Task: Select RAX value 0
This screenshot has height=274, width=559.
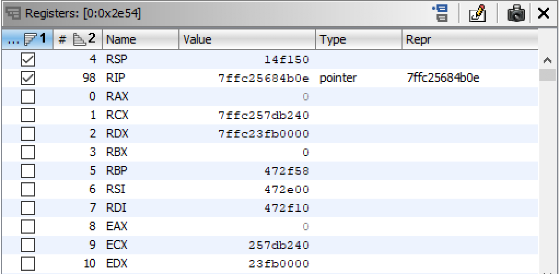Action: tap(305, 97)
